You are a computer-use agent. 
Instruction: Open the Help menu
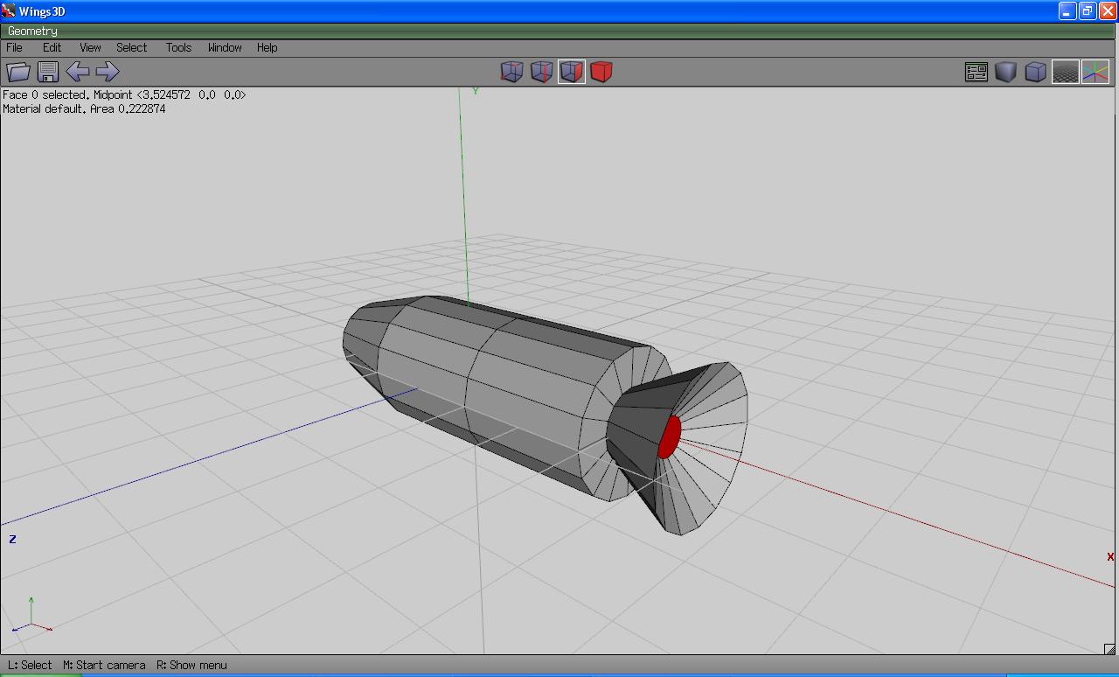coord(268,47)
